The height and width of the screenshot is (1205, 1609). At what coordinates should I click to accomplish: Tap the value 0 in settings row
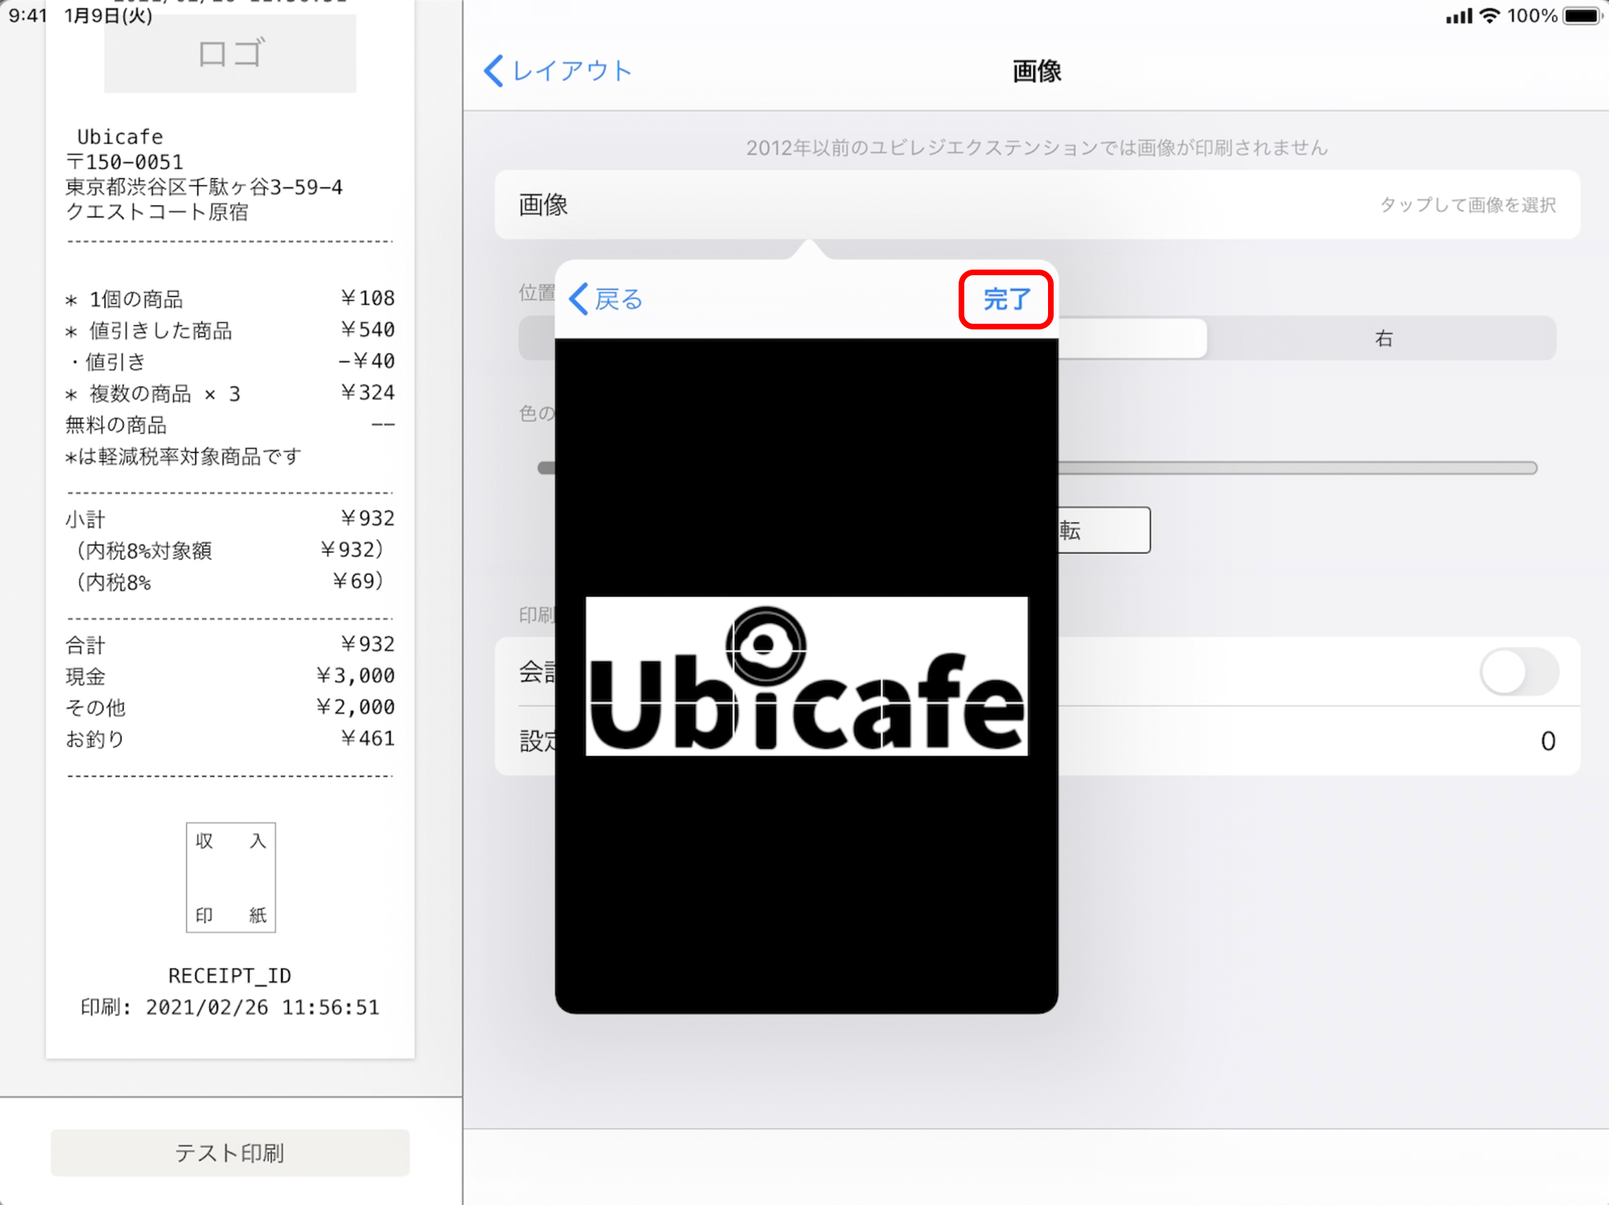[1548, 741]
